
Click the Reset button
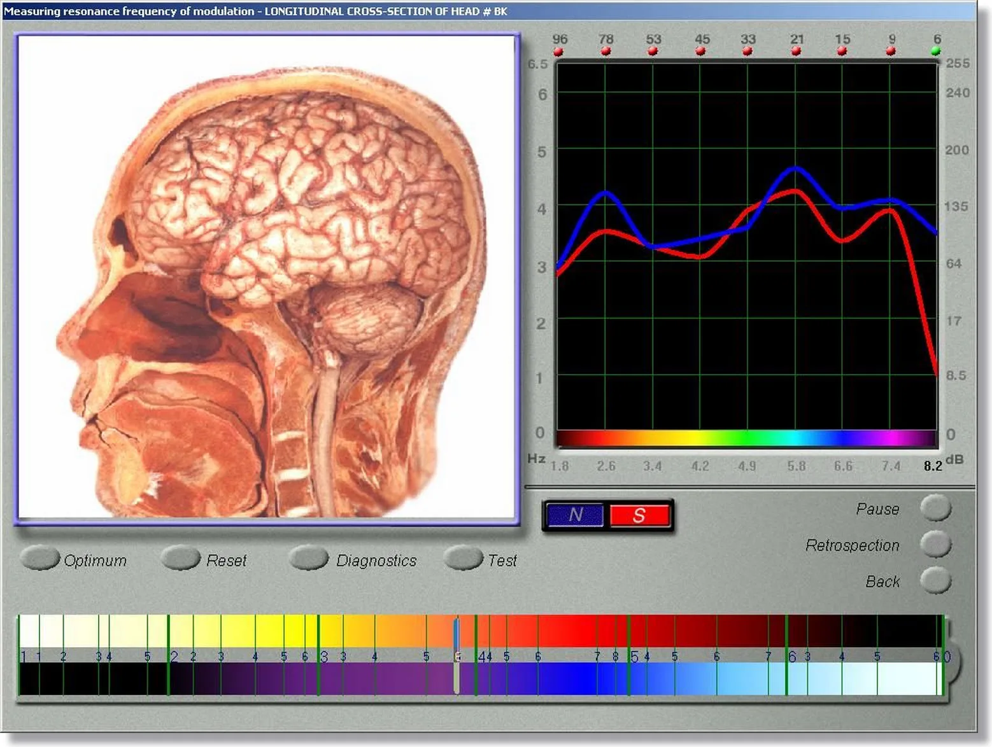(x=180, y=558)
